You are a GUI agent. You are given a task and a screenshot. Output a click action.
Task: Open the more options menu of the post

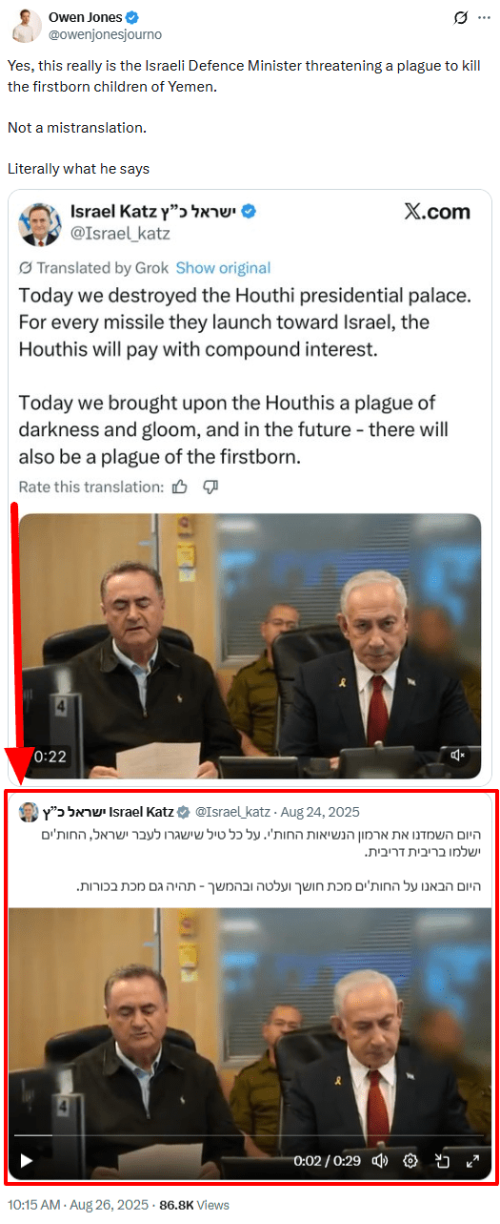(x=484, y=17)
